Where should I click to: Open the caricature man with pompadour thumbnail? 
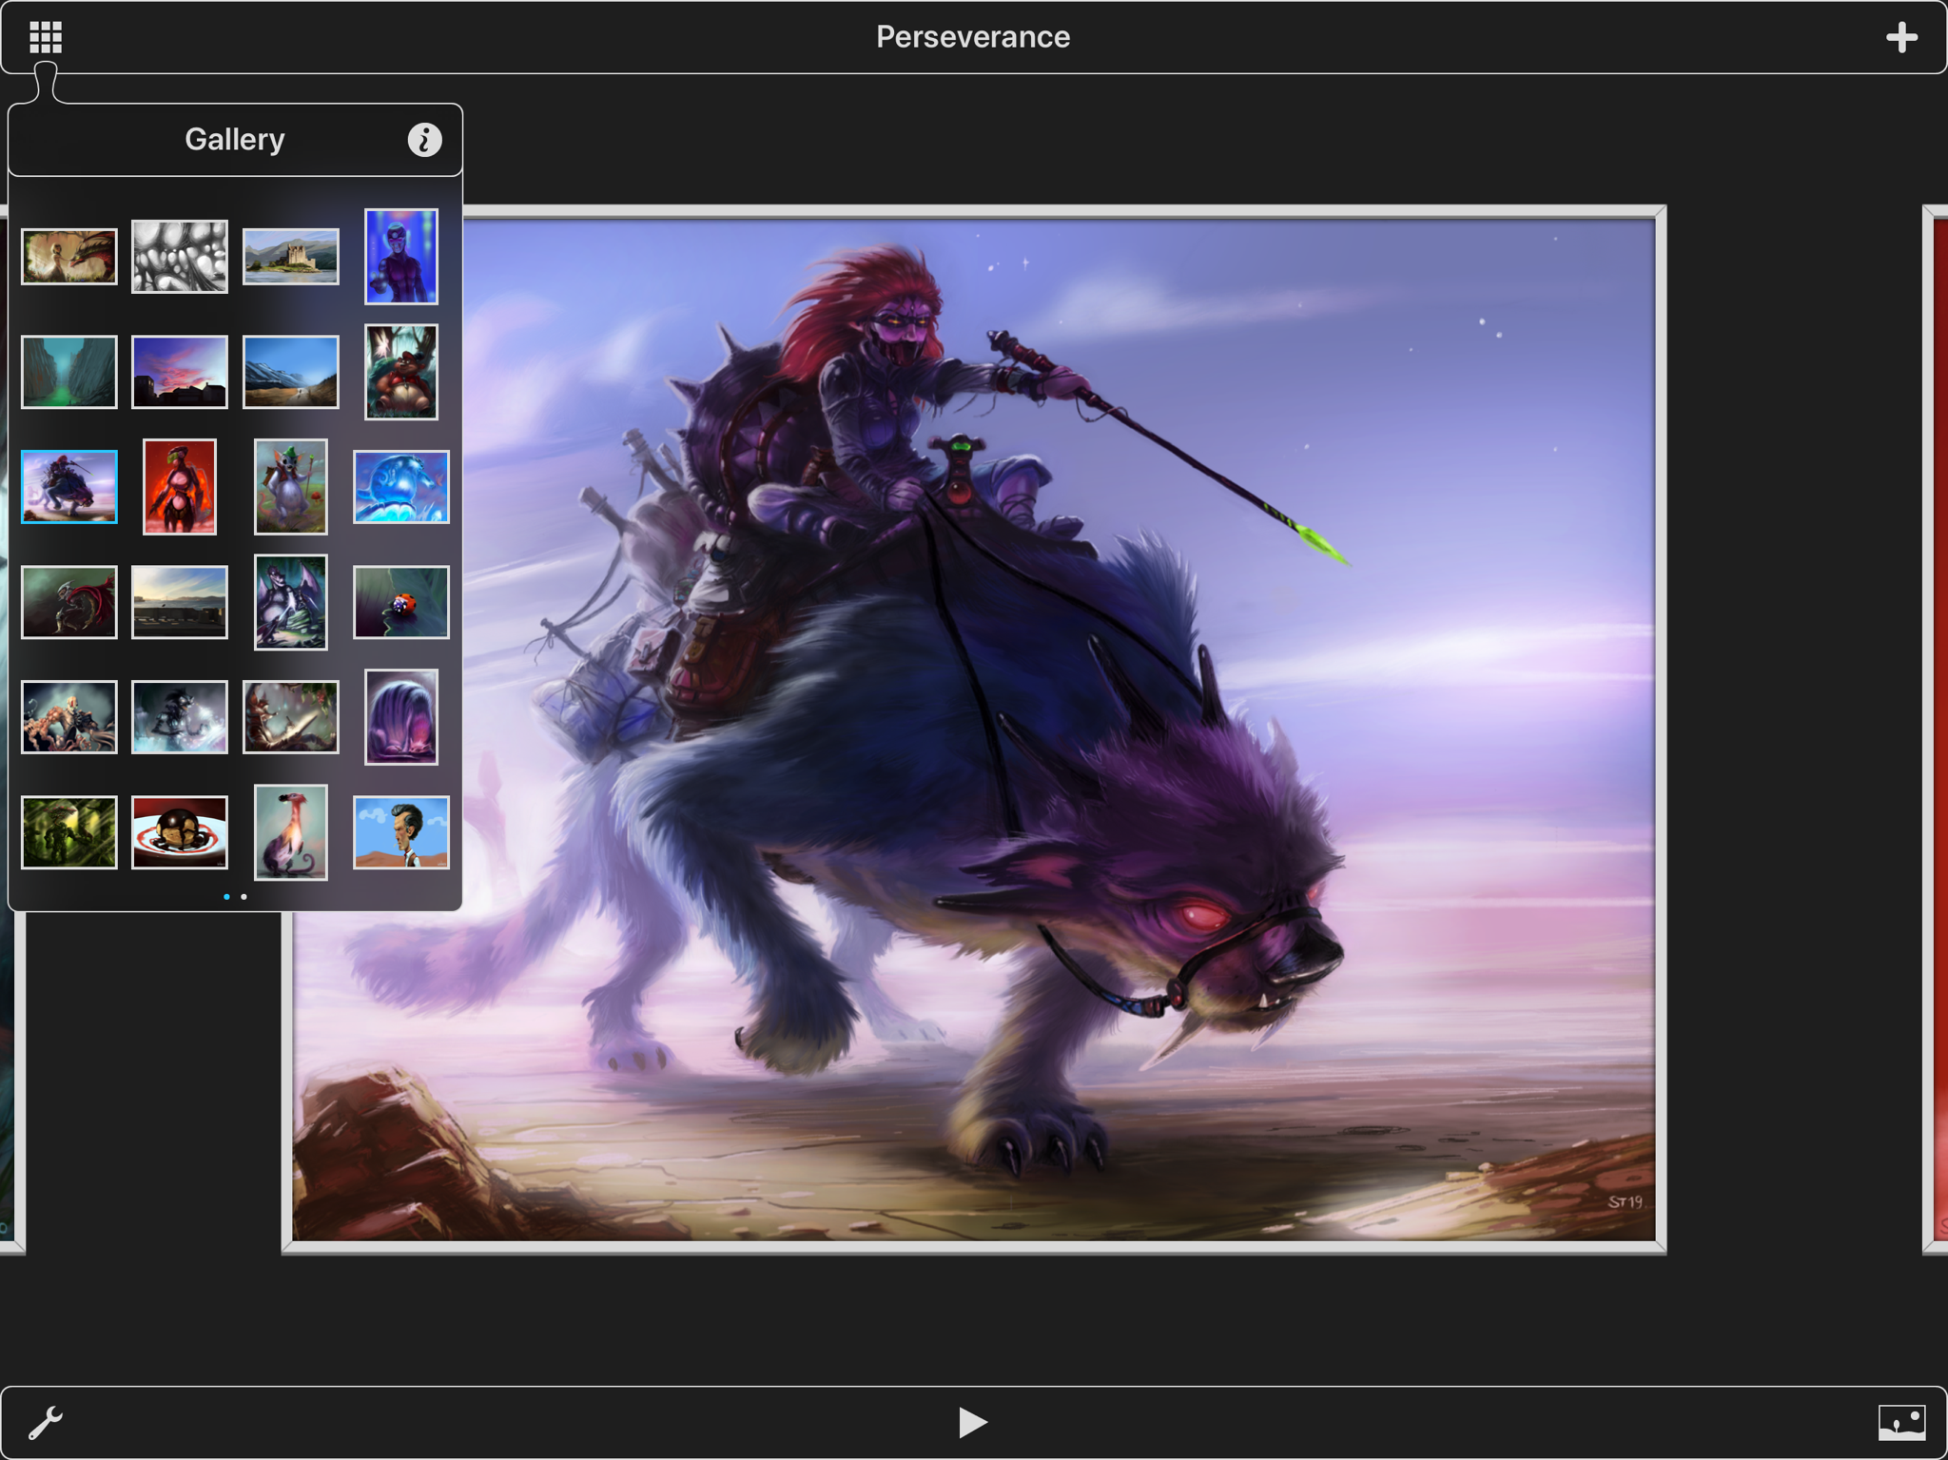[x=401, y=832]
